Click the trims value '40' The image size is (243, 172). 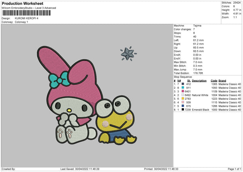click(x=195, y=37)
